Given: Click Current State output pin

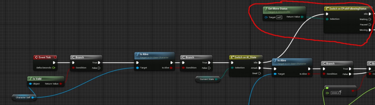Looking at the screenshot, I should click(x=216, y=79).
